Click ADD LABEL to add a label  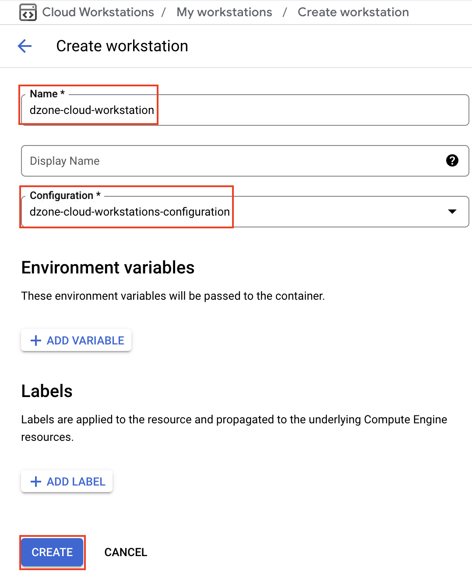coord(67,481)
